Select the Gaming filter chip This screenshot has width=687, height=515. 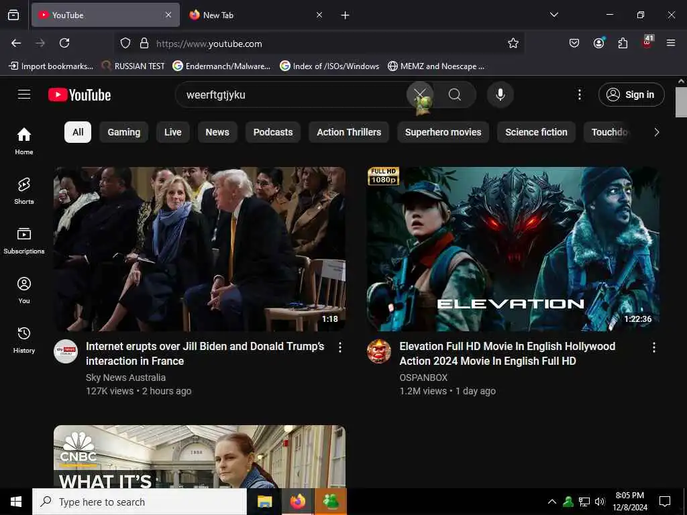[x=124, y=132]
